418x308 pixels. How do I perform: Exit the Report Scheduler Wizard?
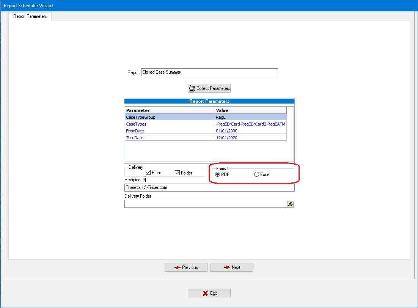209,293
